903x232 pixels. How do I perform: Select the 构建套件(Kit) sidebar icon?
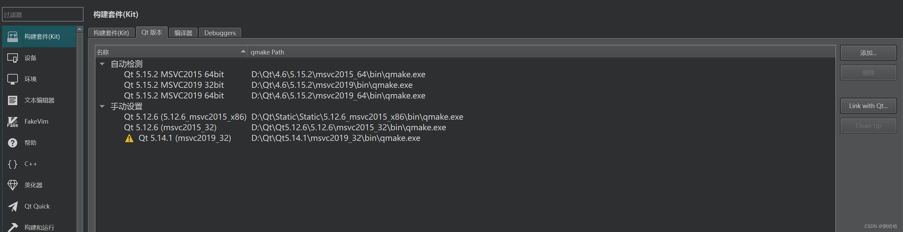click(13, 36)
